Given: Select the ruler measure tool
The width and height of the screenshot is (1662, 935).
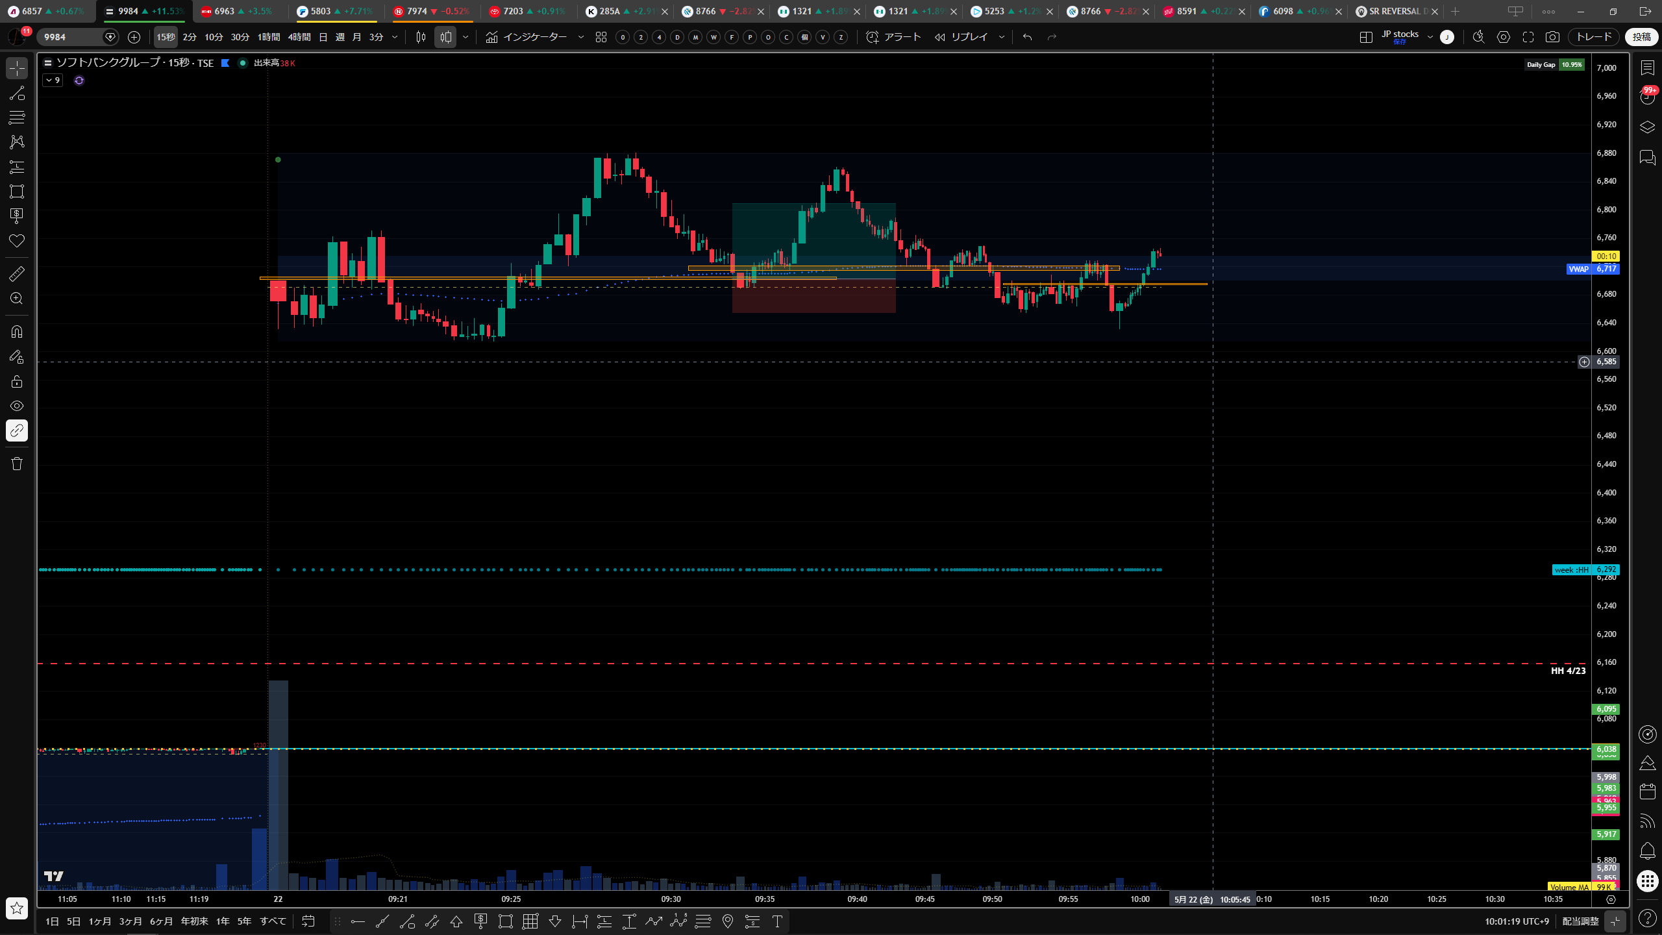Looking at the screenshot, I should coord(17,274).
